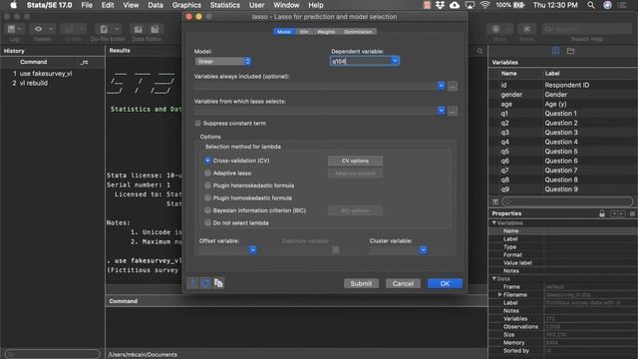
Task: Click the OK button
Action: [445, 283]
